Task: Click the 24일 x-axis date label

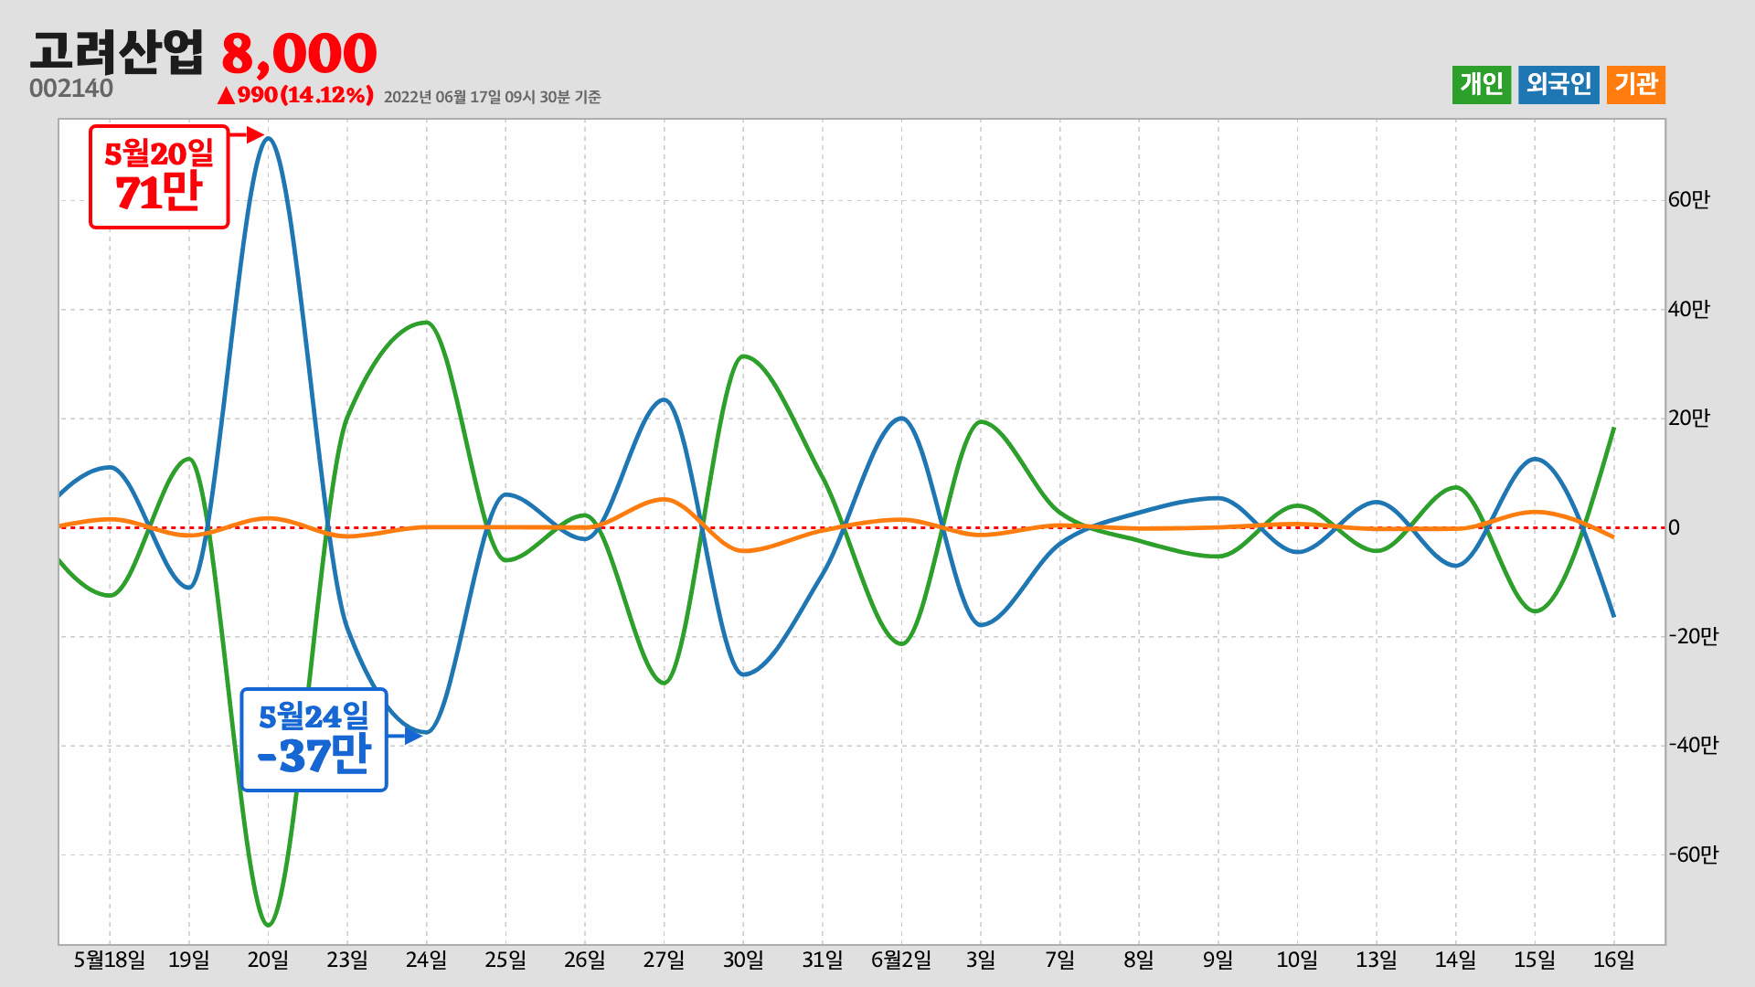Action: (x=427, y=960)
